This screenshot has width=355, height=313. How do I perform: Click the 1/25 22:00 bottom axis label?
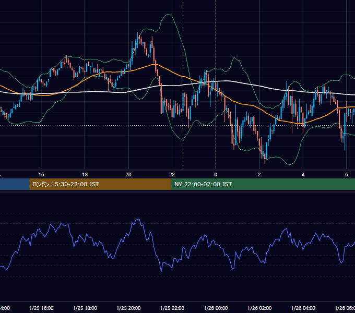172,308
